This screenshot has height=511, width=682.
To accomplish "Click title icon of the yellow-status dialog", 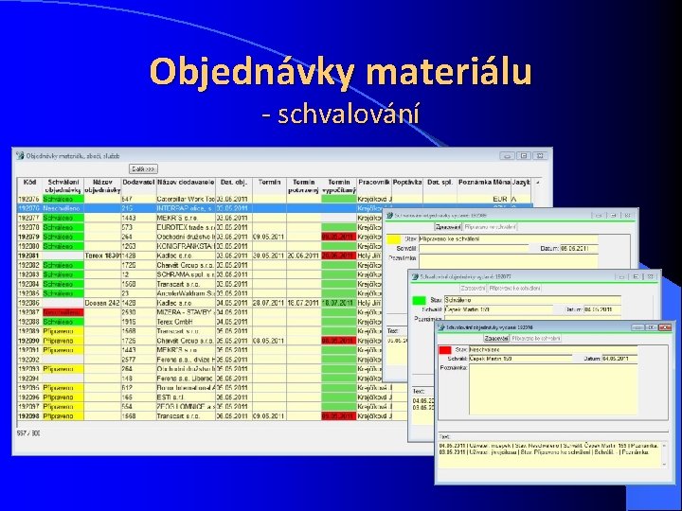I will pos(389,215).
